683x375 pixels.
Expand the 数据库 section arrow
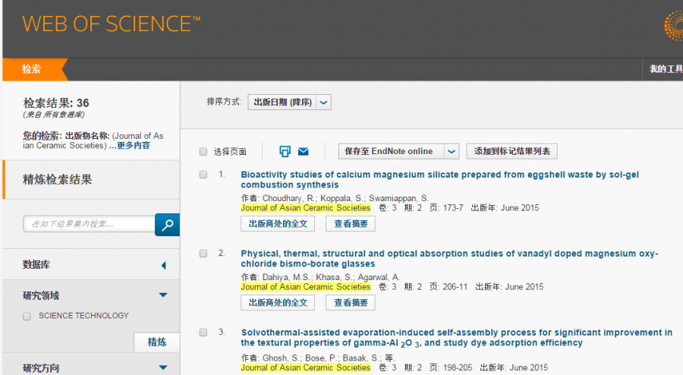(163, 265)
